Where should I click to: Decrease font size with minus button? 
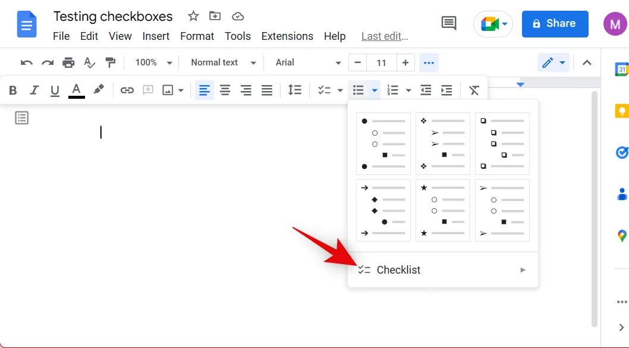(x=357, y=62)
